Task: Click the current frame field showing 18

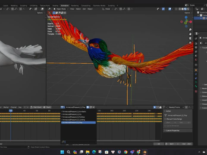Action: pyautogui.click(x=159, y=144)
